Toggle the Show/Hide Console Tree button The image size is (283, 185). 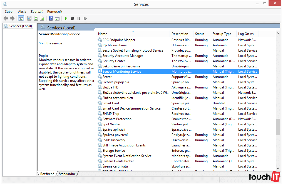[21, 18]
